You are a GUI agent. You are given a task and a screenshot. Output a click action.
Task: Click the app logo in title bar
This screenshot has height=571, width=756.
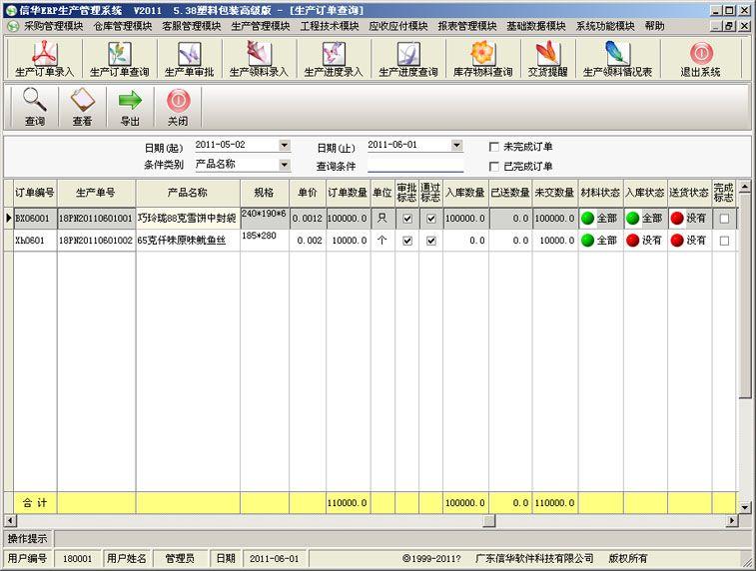tap(11, 10)
